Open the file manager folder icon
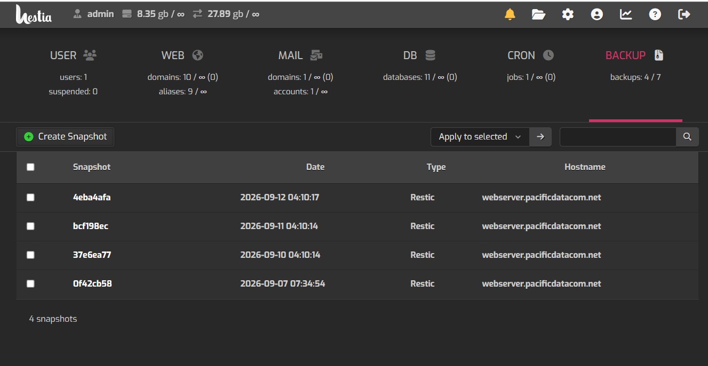Image resolution: width=708 pixels, height=366 pixels. pos(539,14)
